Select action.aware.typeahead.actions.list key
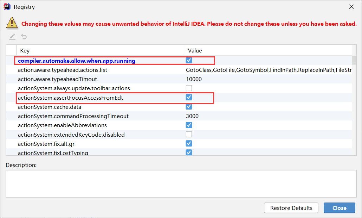 (63, 70)
